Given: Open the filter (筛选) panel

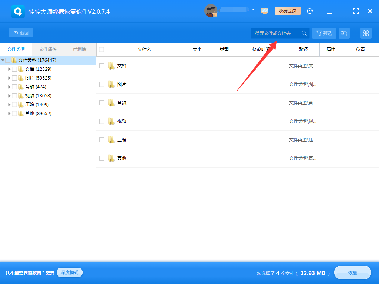Looking at the screenshot, I should [x=324, y=33].
